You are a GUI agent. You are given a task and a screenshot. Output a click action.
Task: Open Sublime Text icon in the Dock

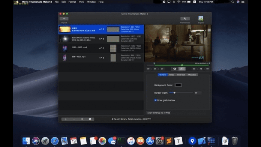point(169,141)
